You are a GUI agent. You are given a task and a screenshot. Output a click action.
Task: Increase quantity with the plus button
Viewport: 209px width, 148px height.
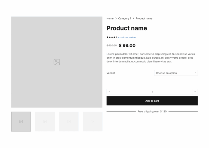(195, 92)
